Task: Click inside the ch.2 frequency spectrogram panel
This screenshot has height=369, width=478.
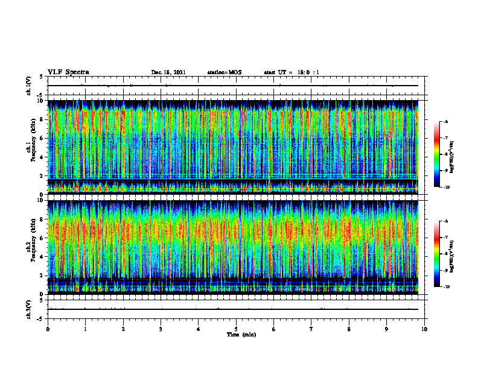Action: click(x=233, y=247)
